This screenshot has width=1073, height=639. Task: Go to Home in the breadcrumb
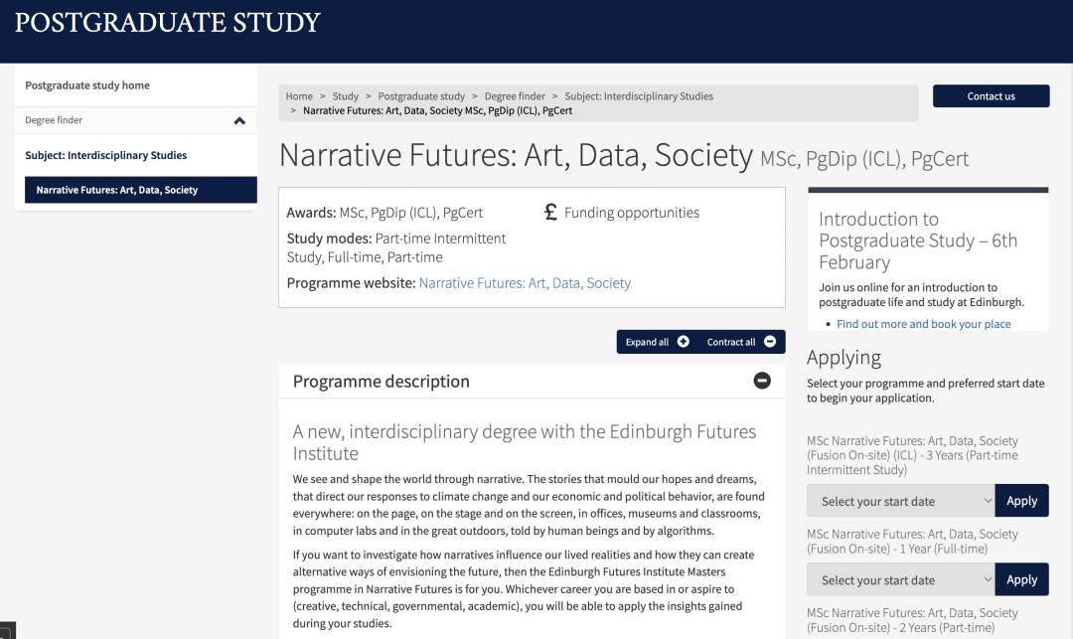coord(299,96)
